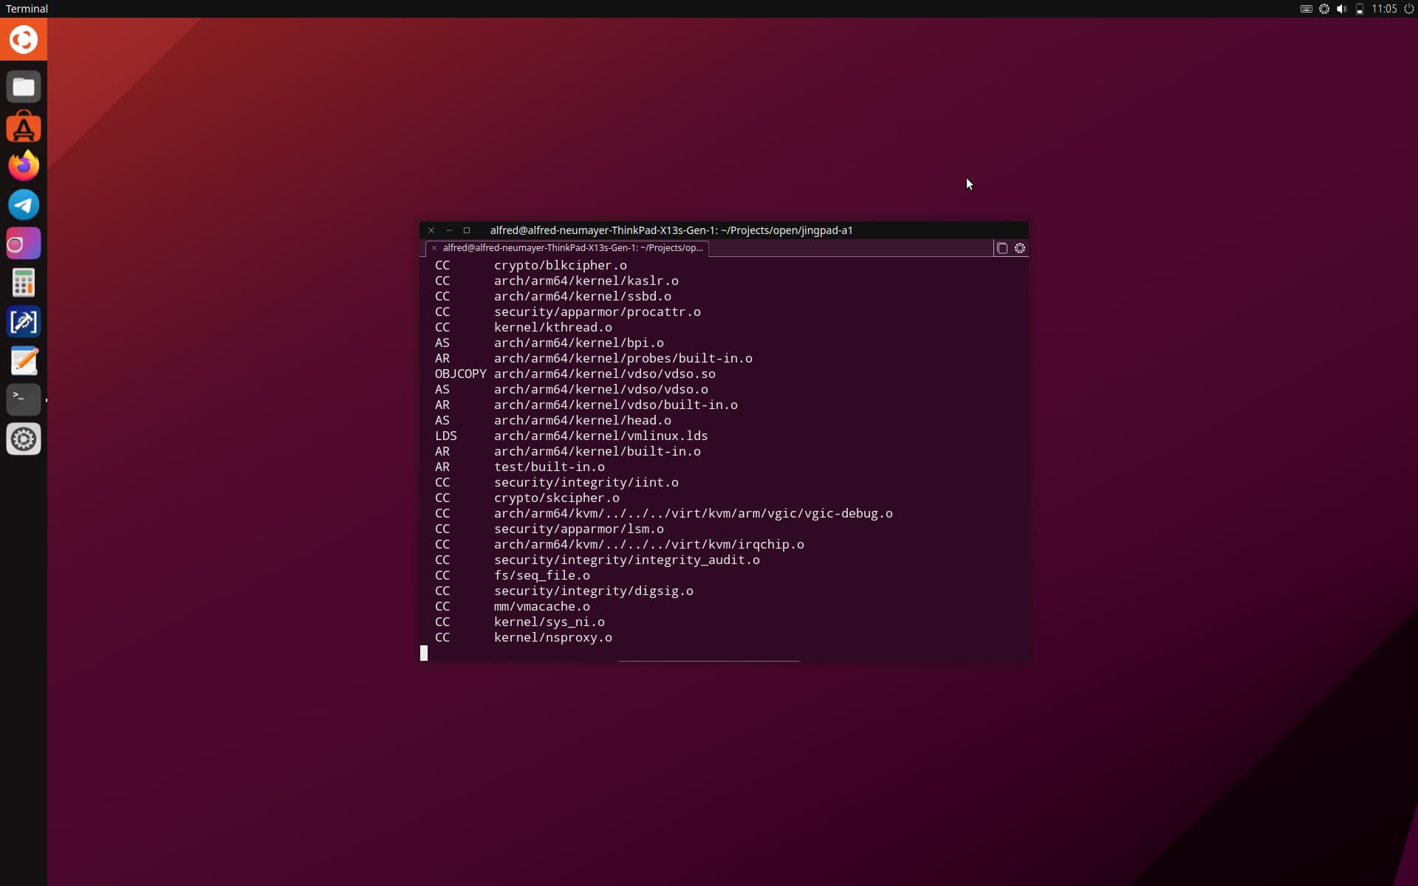Launch Firefox from the dock
Screen dimensions: 1418x886
click(24, 165)
